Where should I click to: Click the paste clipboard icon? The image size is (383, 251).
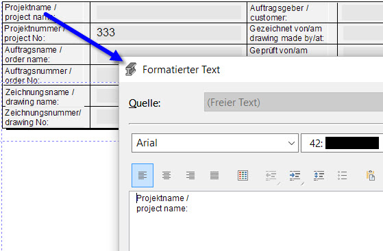pyautogui.click(x=371, y=175)
